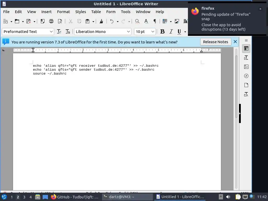Viewport: 268px width, 201px height.
Task: Open the Insert menu
Action: click(46, 12)
